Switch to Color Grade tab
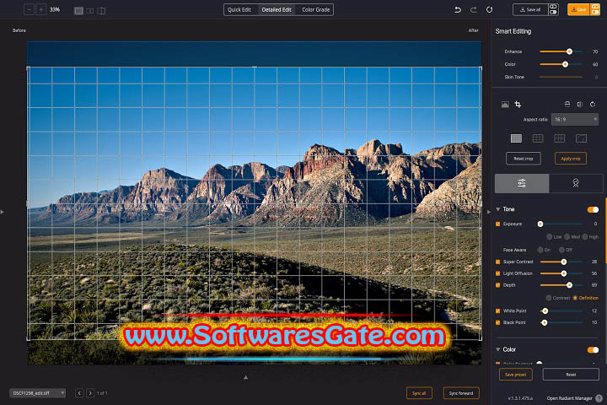Screen dimensions: 607x405 pyautogui.click(x=316, y=9)
